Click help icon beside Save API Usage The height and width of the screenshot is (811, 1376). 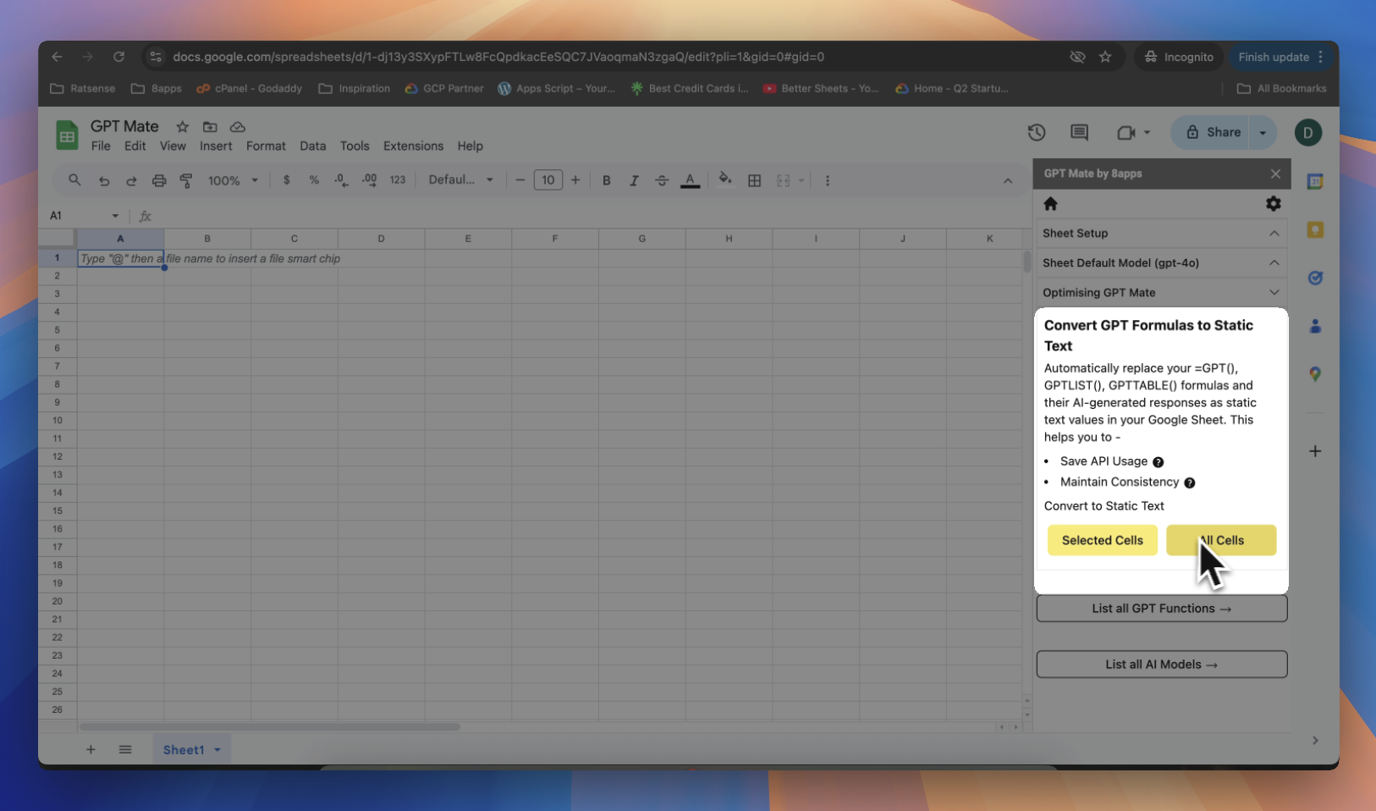[x=1158, y=462]
